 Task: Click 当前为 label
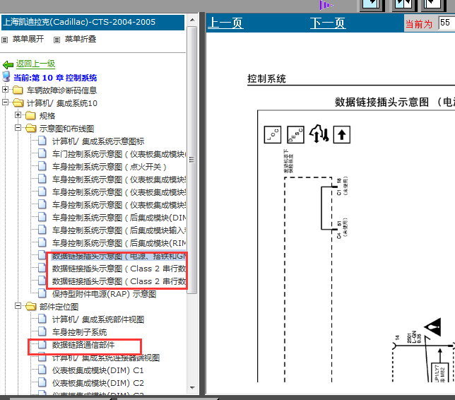click(418, 24)
